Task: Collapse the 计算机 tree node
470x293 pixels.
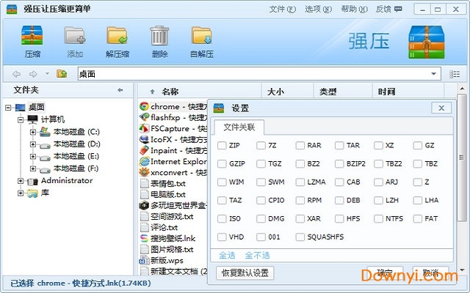Action: click(x=21, y=119)
